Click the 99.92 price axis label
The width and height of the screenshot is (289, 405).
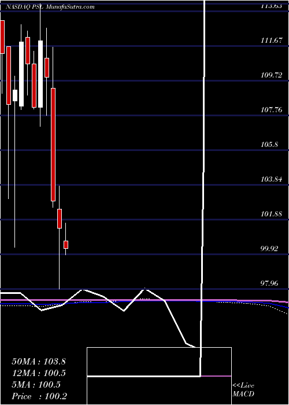click(270, 249)
